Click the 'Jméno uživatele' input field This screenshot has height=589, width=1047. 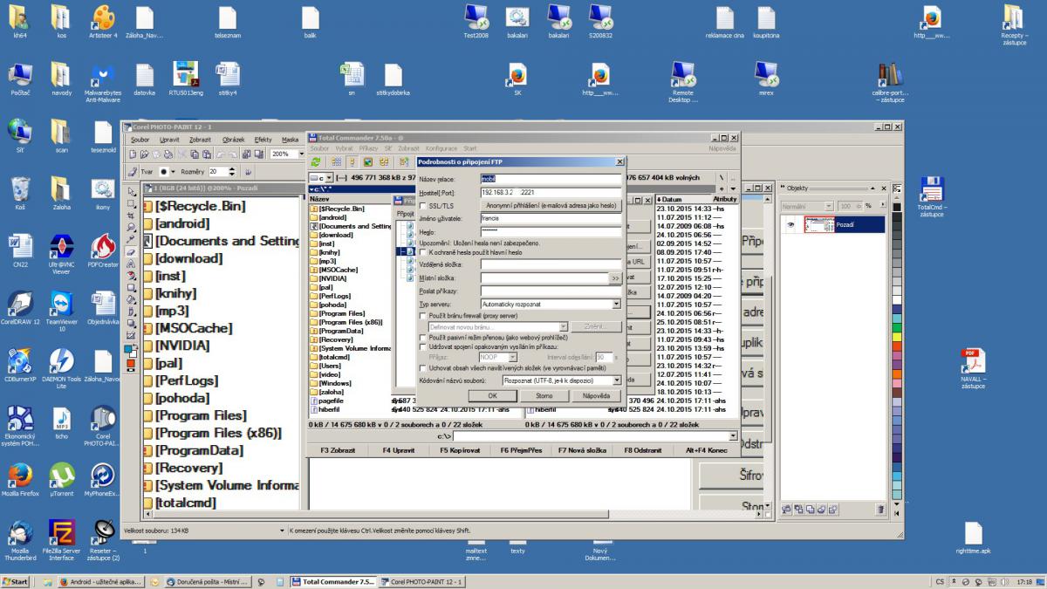click(551, 218)
